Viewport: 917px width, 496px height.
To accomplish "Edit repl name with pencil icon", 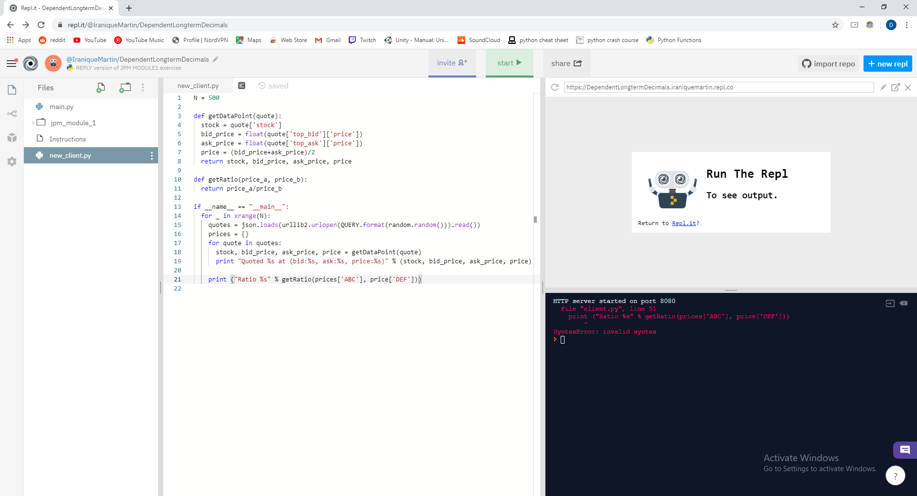I will [x=215, y=59].
